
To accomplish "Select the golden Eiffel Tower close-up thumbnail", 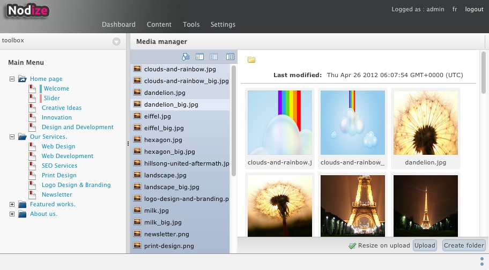I will click(353, 206).
